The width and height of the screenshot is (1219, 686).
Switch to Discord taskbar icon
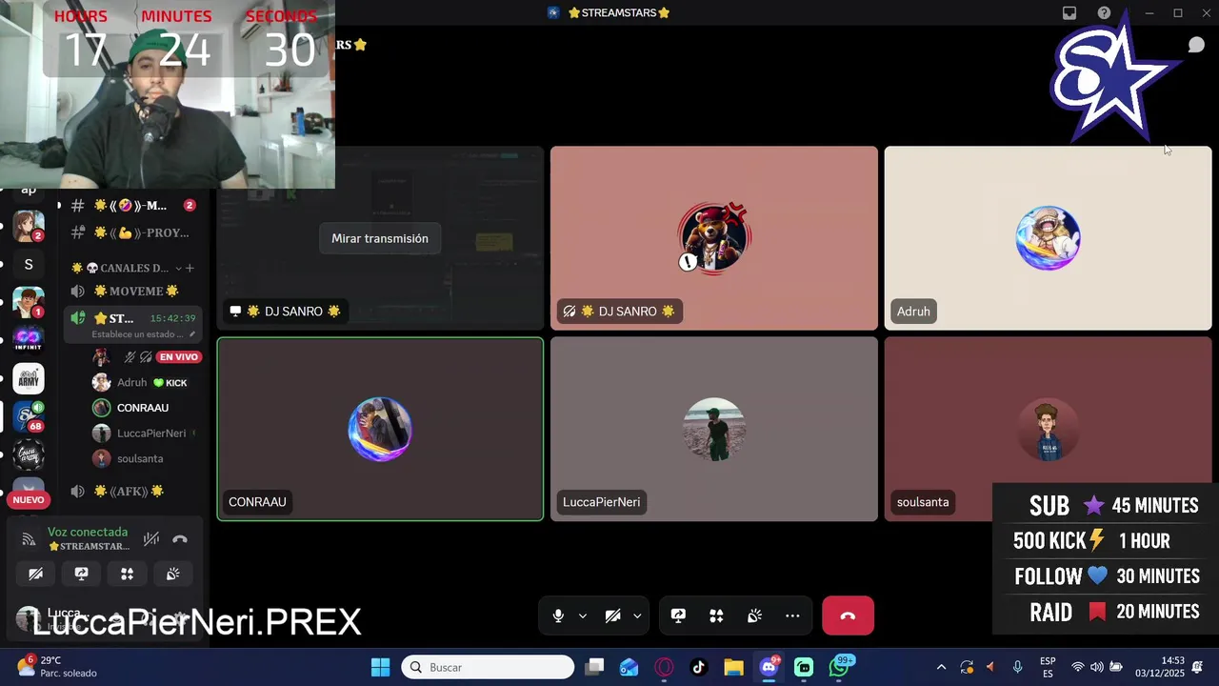point(769,667)
